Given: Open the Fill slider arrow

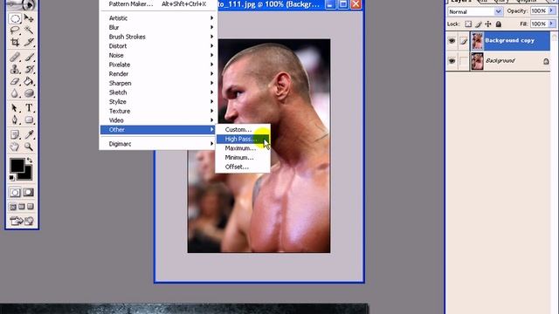Looking at the screenshot, I should (x=551, y=24).
